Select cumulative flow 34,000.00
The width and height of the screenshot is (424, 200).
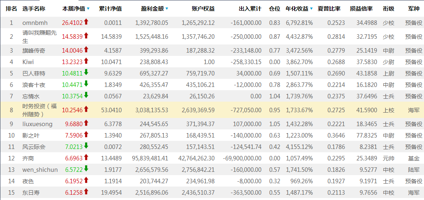pos(248,73)
